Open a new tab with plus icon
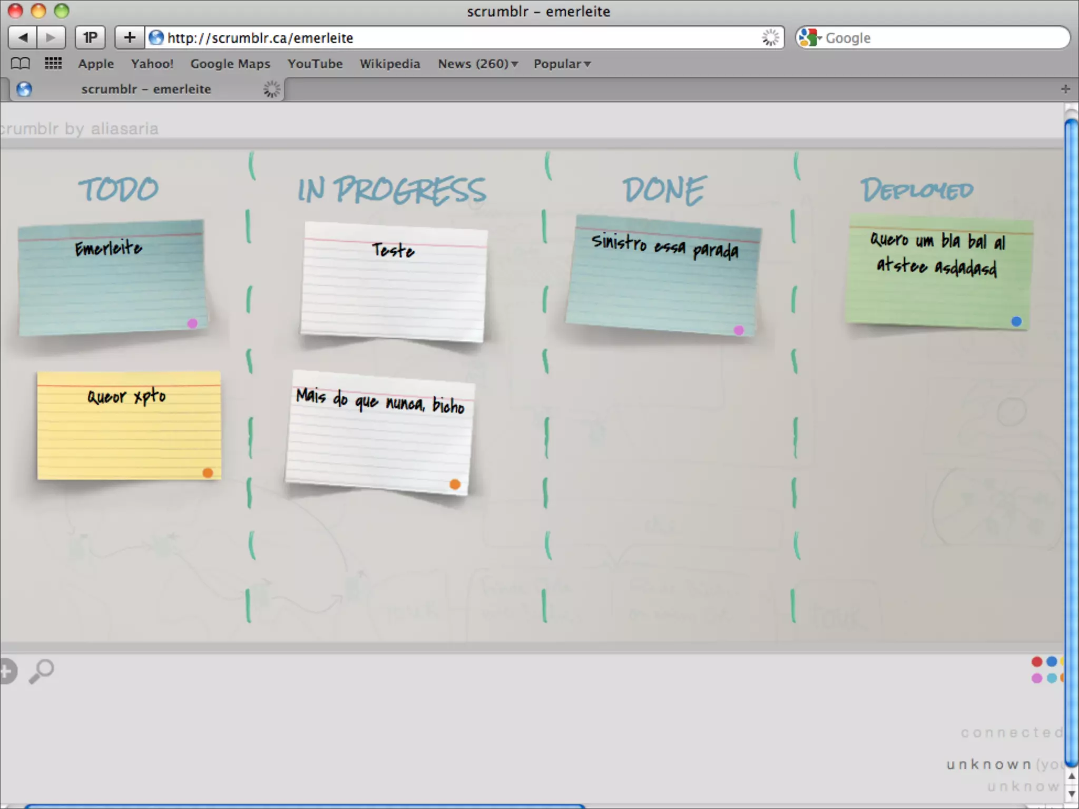Image resolution: width=1079 pixels, height=809 pixels. [1065, 89]
